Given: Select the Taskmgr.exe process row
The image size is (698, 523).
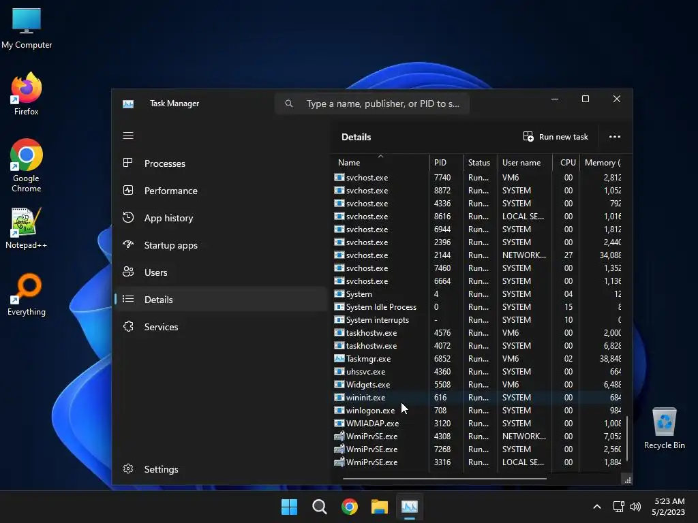Looking at the screenshot, I should 368,359.
